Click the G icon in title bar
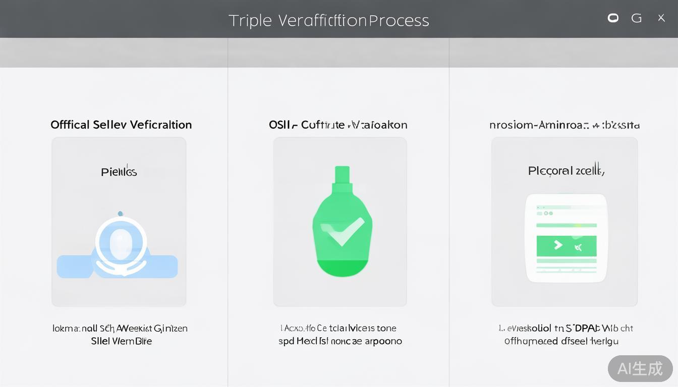This screenshot has width=678, height=387. click(x=637, y=18)
